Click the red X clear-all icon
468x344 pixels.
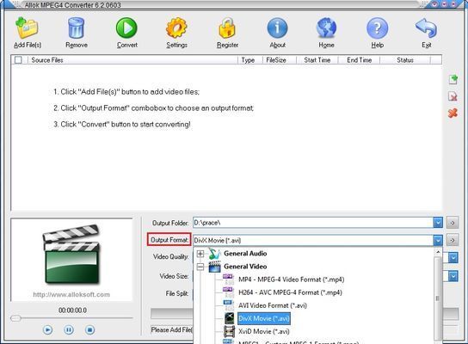pyautogui.click(x=453, y=113)
